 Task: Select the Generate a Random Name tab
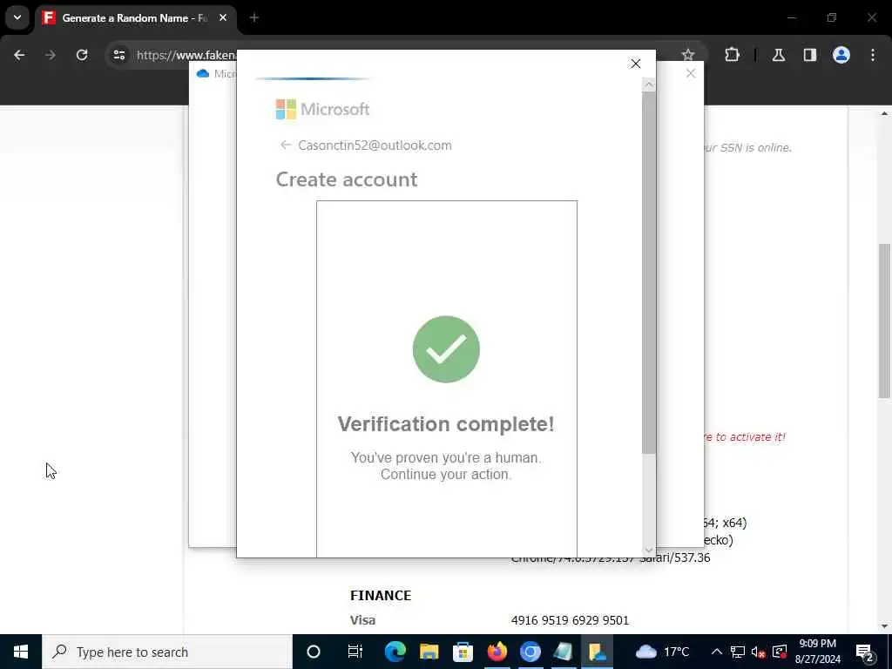tap(135, 18)
